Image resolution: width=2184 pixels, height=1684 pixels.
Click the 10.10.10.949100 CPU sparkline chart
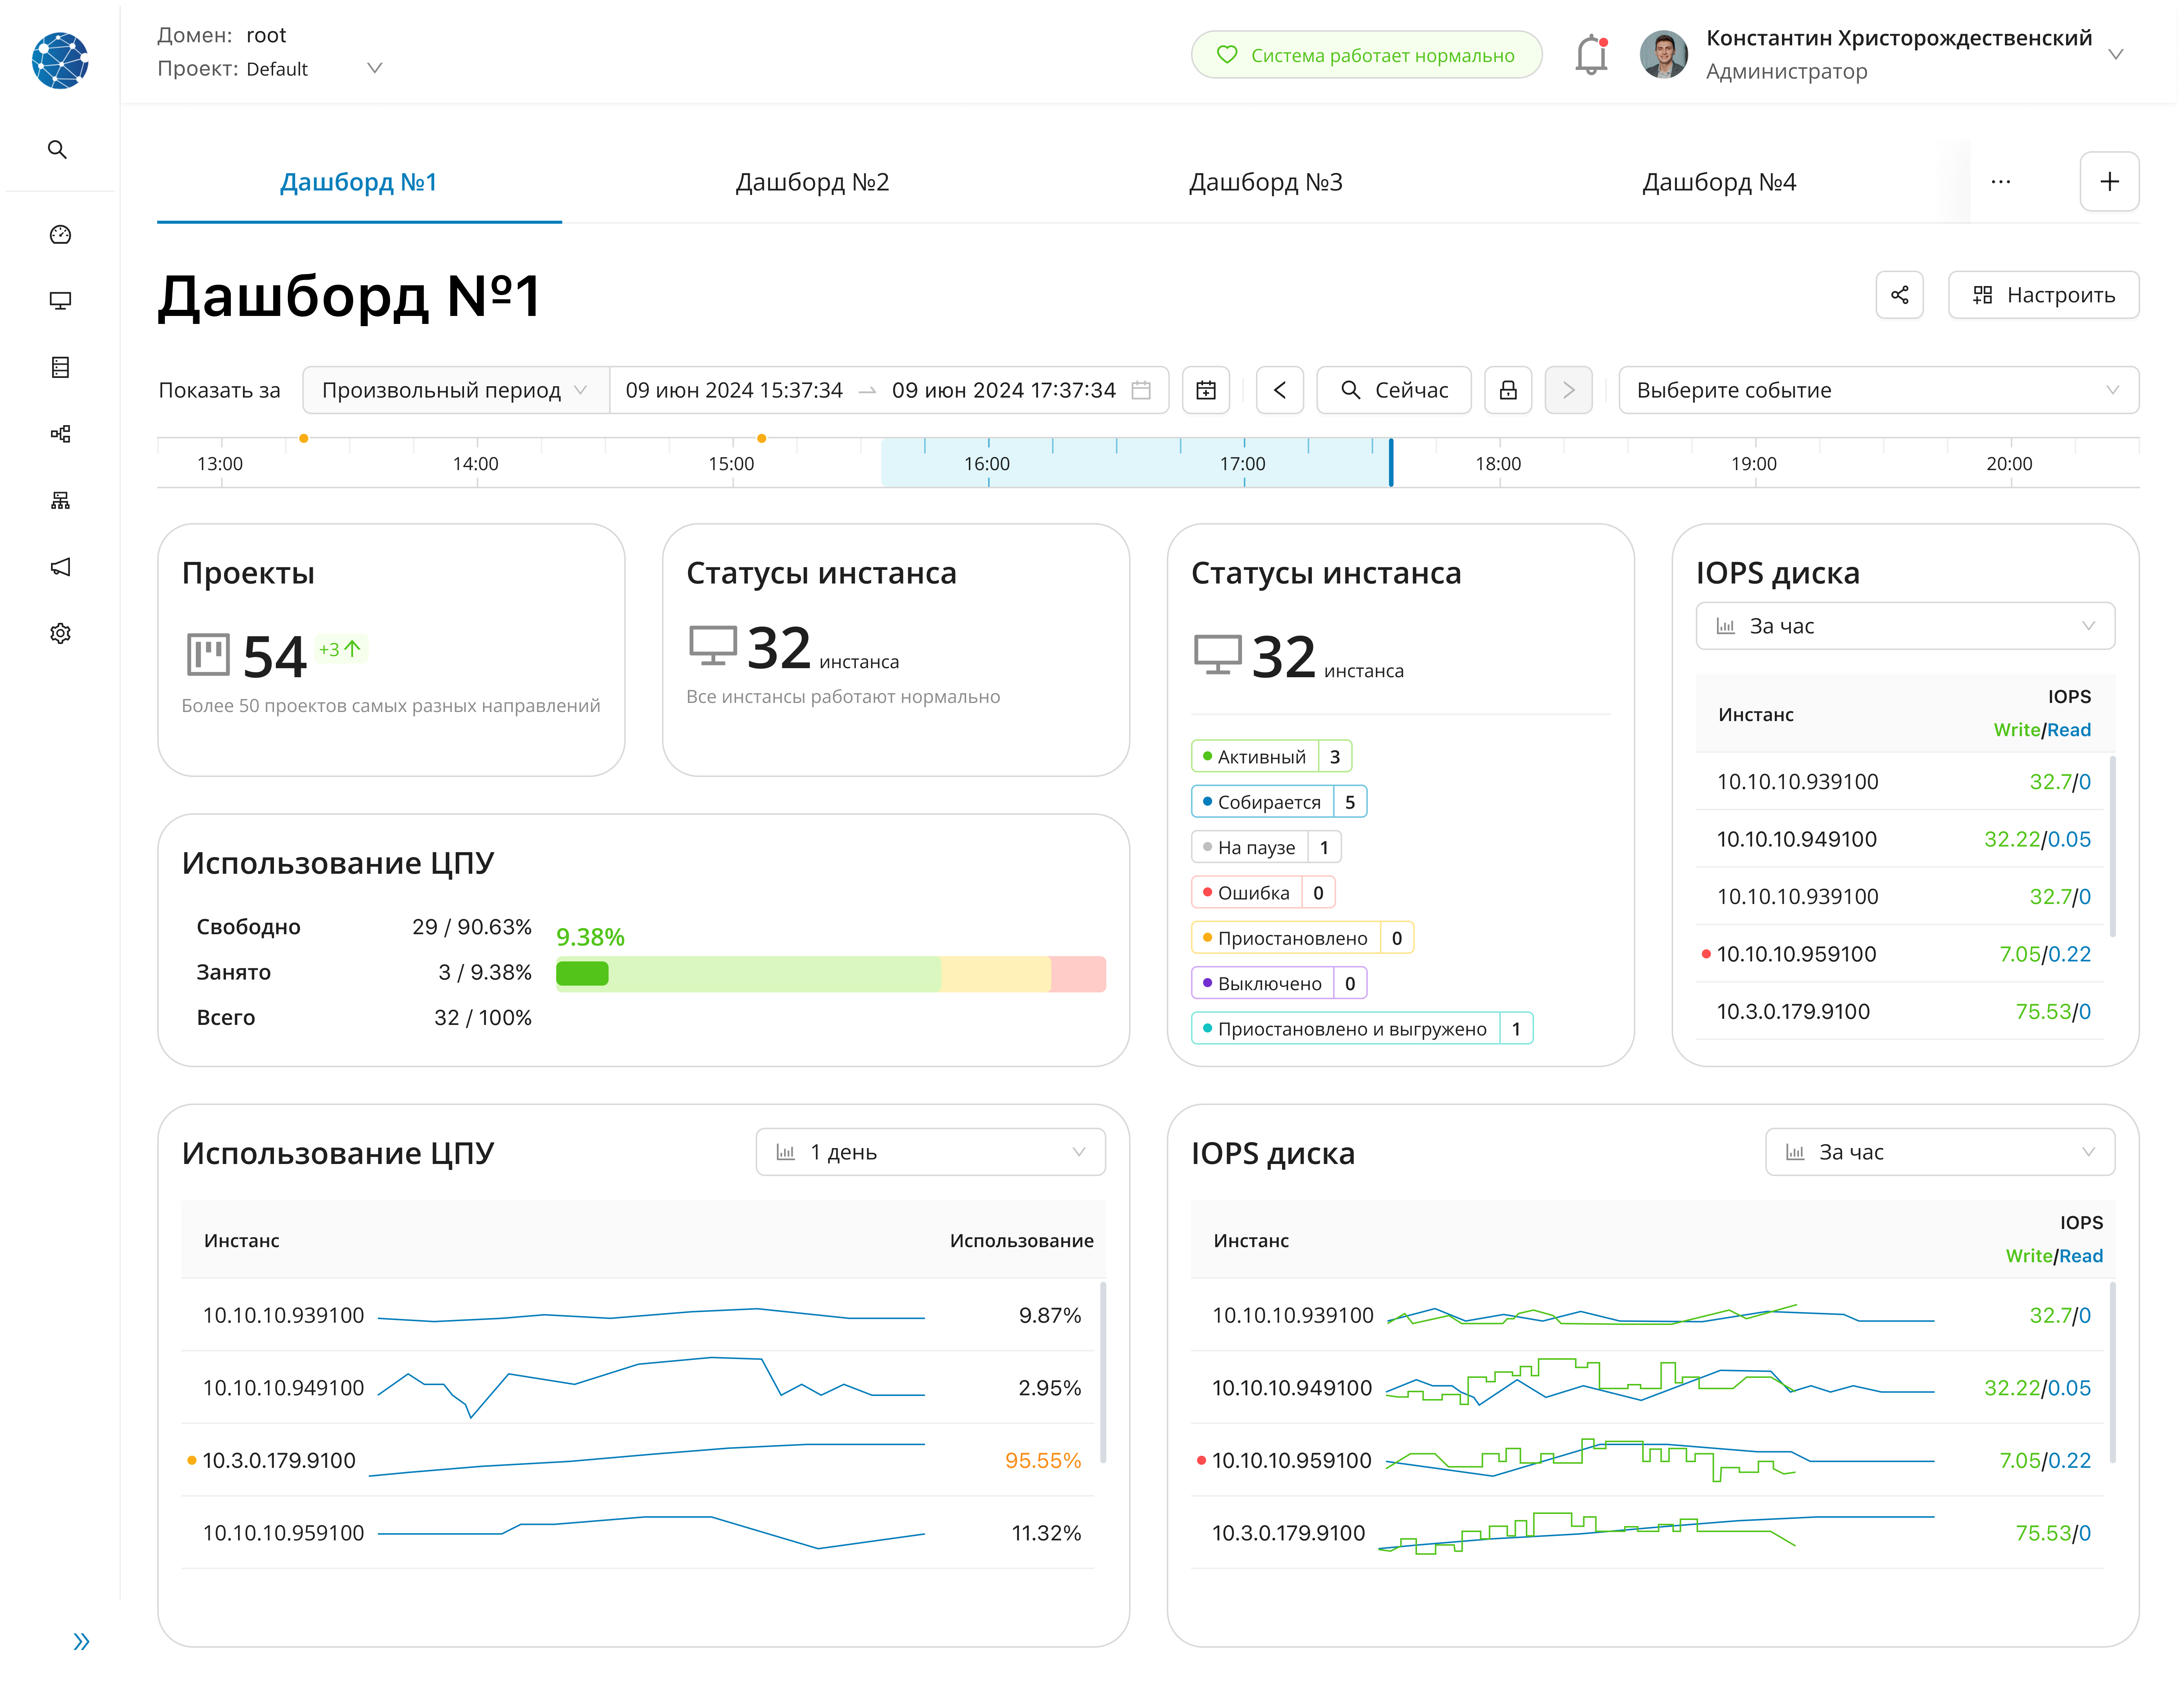pos(651,1387)
